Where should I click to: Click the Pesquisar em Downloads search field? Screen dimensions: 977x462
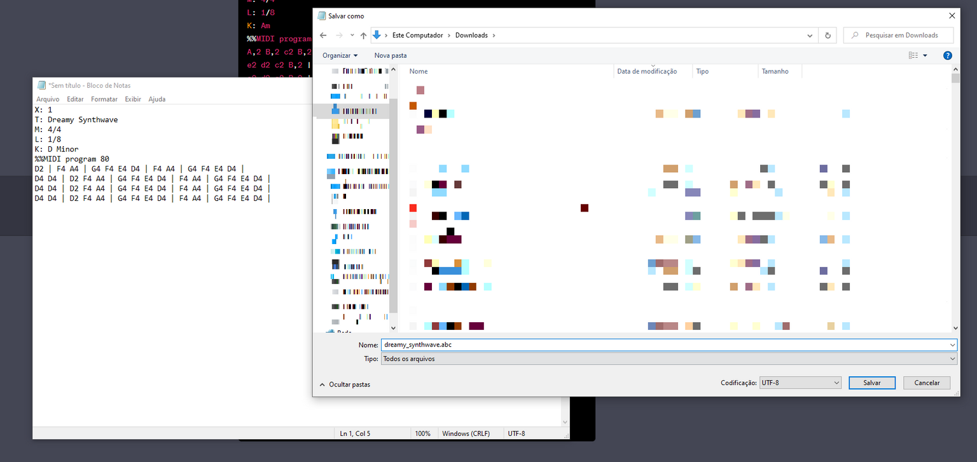pyautogui.click(x=899, y=36)
